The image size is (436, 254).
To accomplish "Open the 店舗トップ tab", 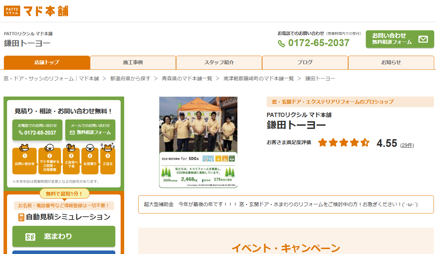I will click(47, 62).
